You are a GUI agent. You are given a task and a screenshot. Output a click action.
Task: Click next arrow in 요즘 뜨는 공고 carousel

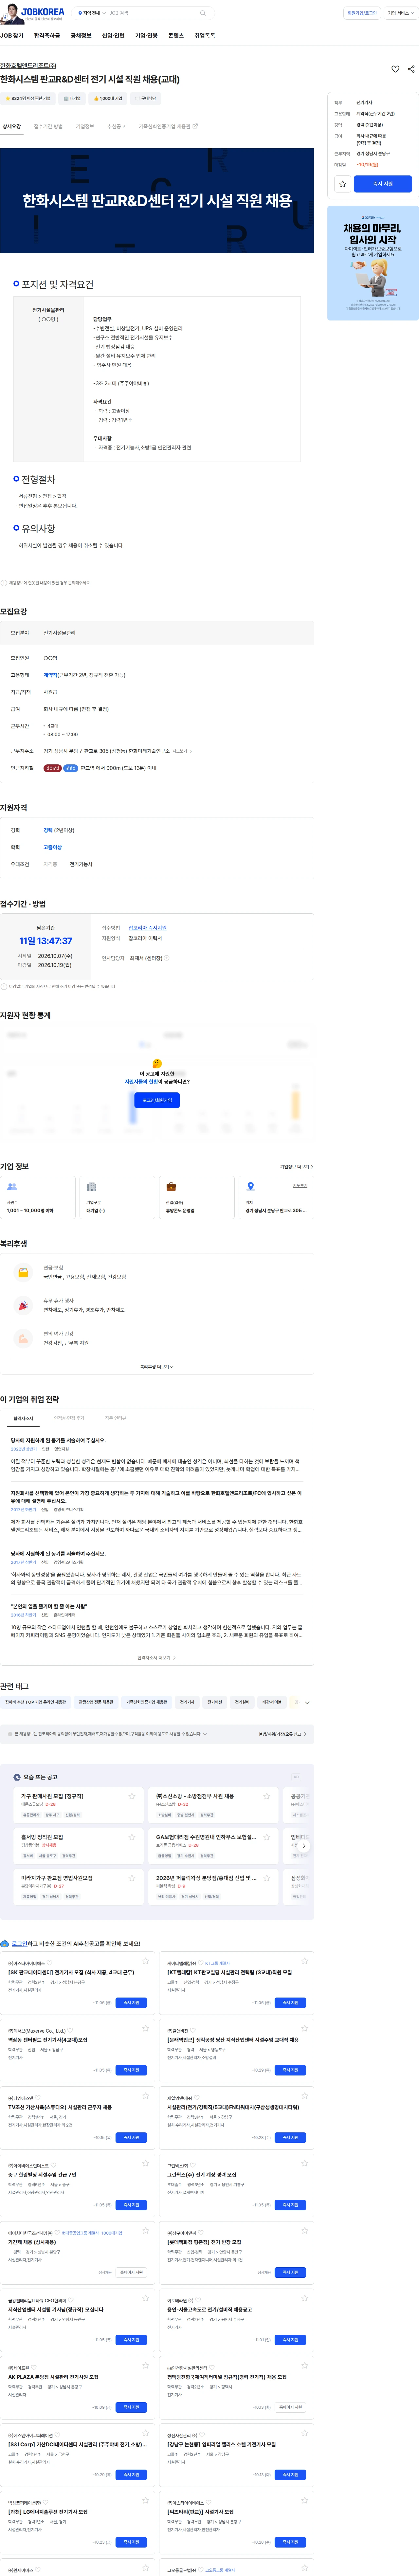click(x=304, y=1846)
